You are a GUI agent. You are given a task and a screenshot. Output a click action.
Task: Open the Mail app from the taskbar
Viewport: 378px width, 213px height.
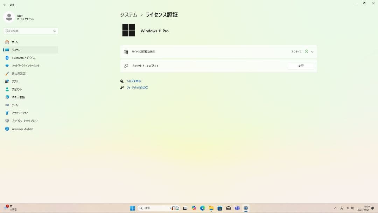(x=229, y=208)
